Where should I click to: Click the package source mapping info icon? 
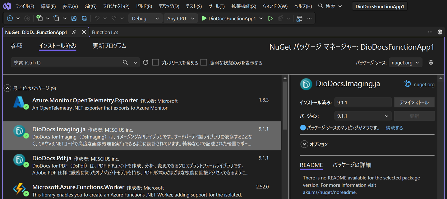pos(303,128)
